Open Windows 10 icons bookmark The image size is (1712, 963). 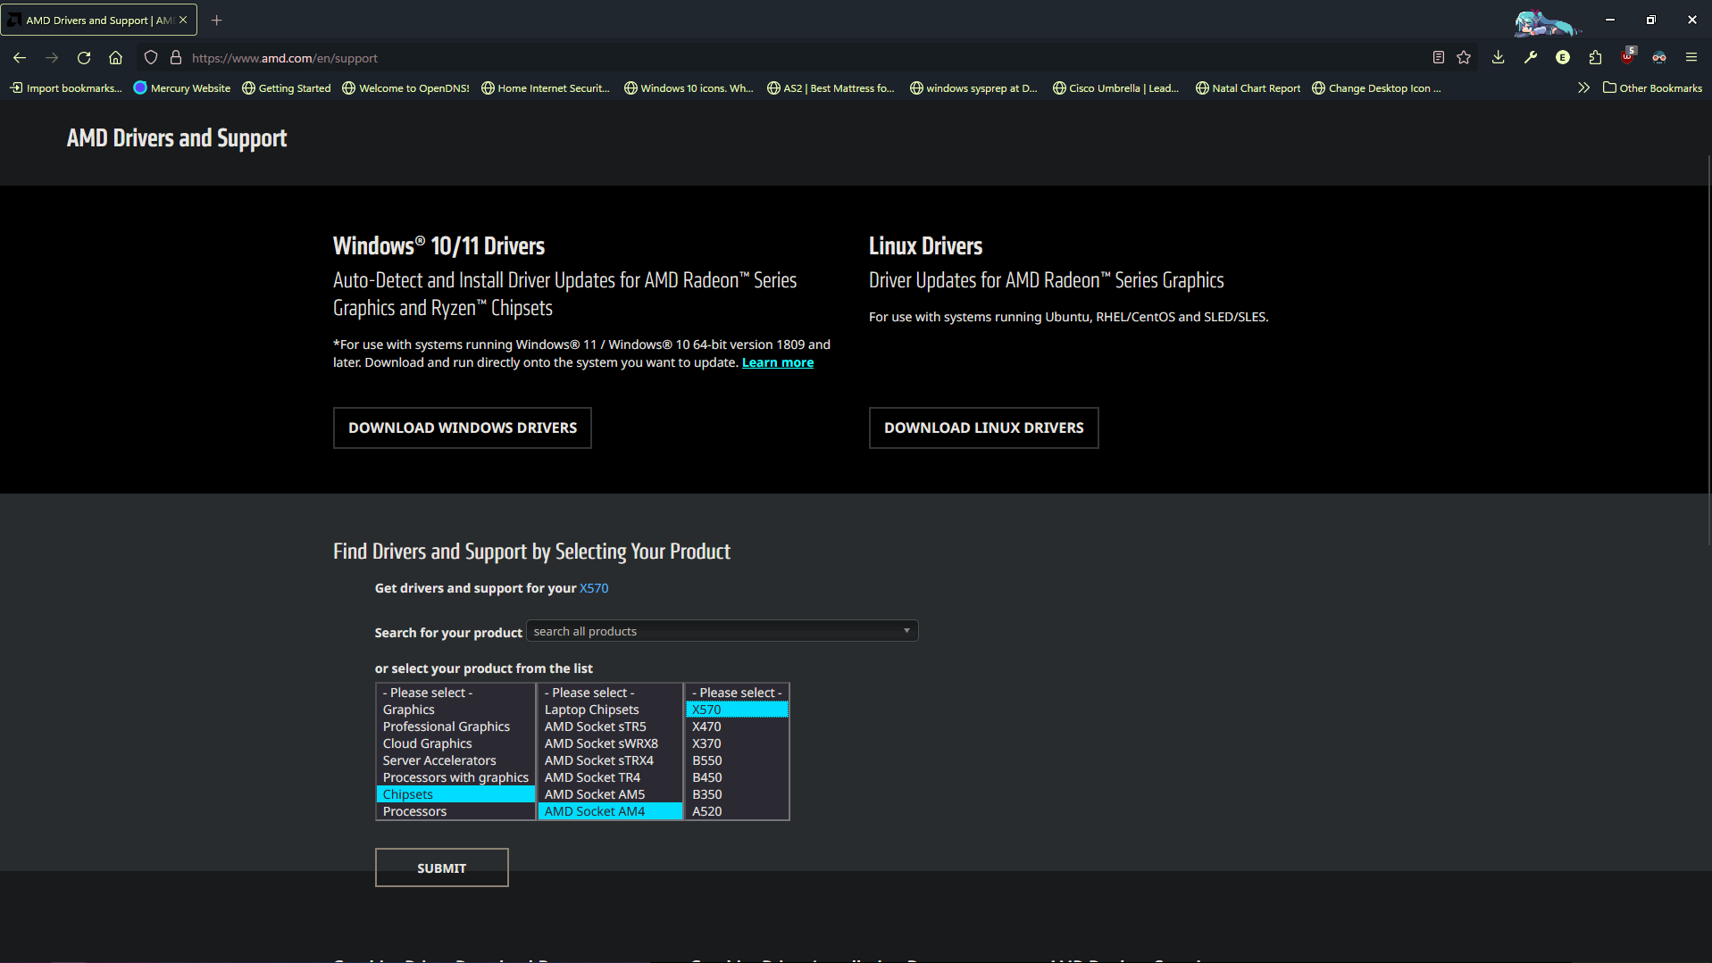(689, 87)
